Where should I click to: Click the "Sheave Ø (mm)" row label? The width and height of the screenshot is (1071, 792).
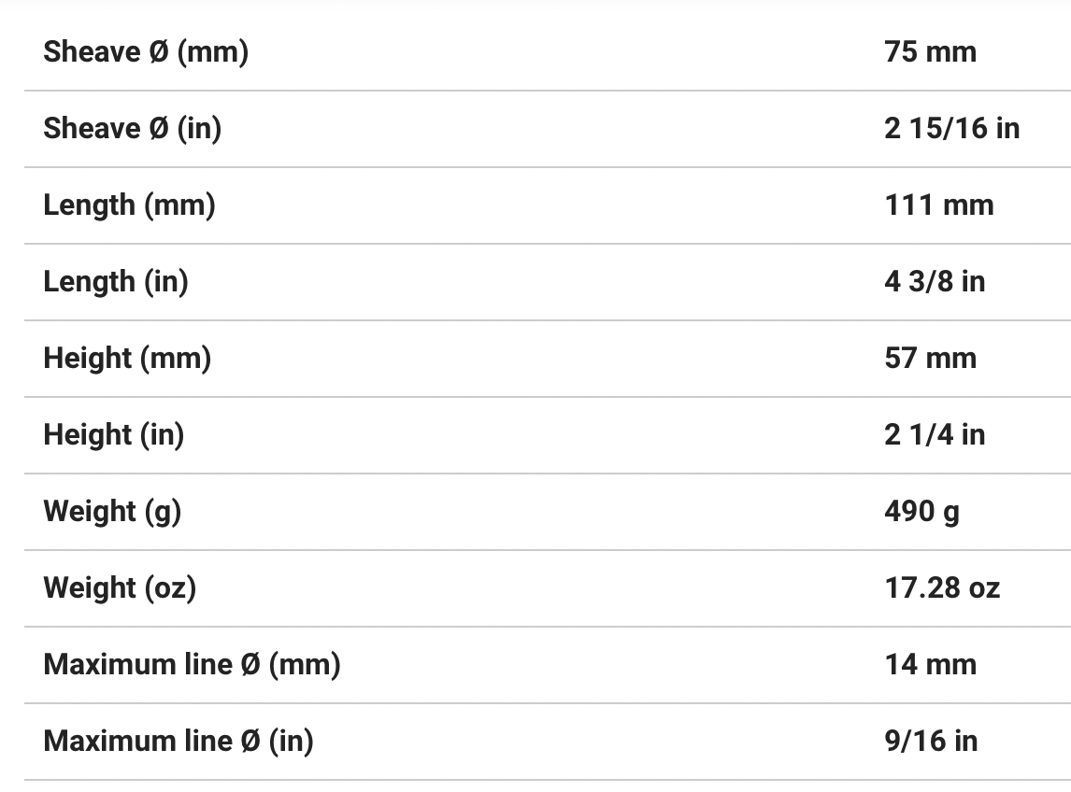pos(146,52)
